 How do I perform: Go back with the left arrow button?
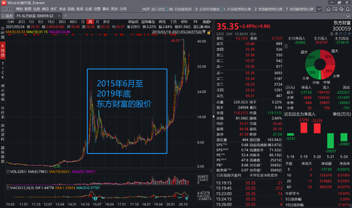(4, 9)
